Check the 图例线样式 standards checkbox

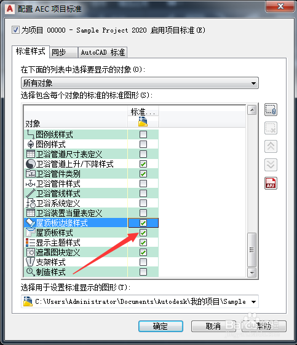pyautogui.click(x=143, y=134)
